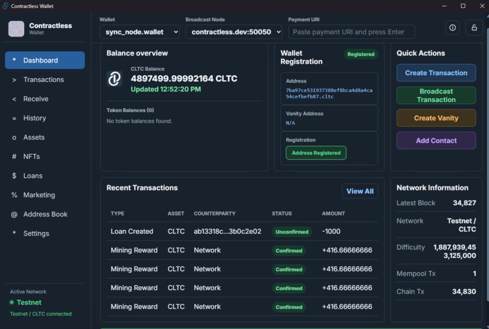
Task: Open the Receive page
Action: 45,99
